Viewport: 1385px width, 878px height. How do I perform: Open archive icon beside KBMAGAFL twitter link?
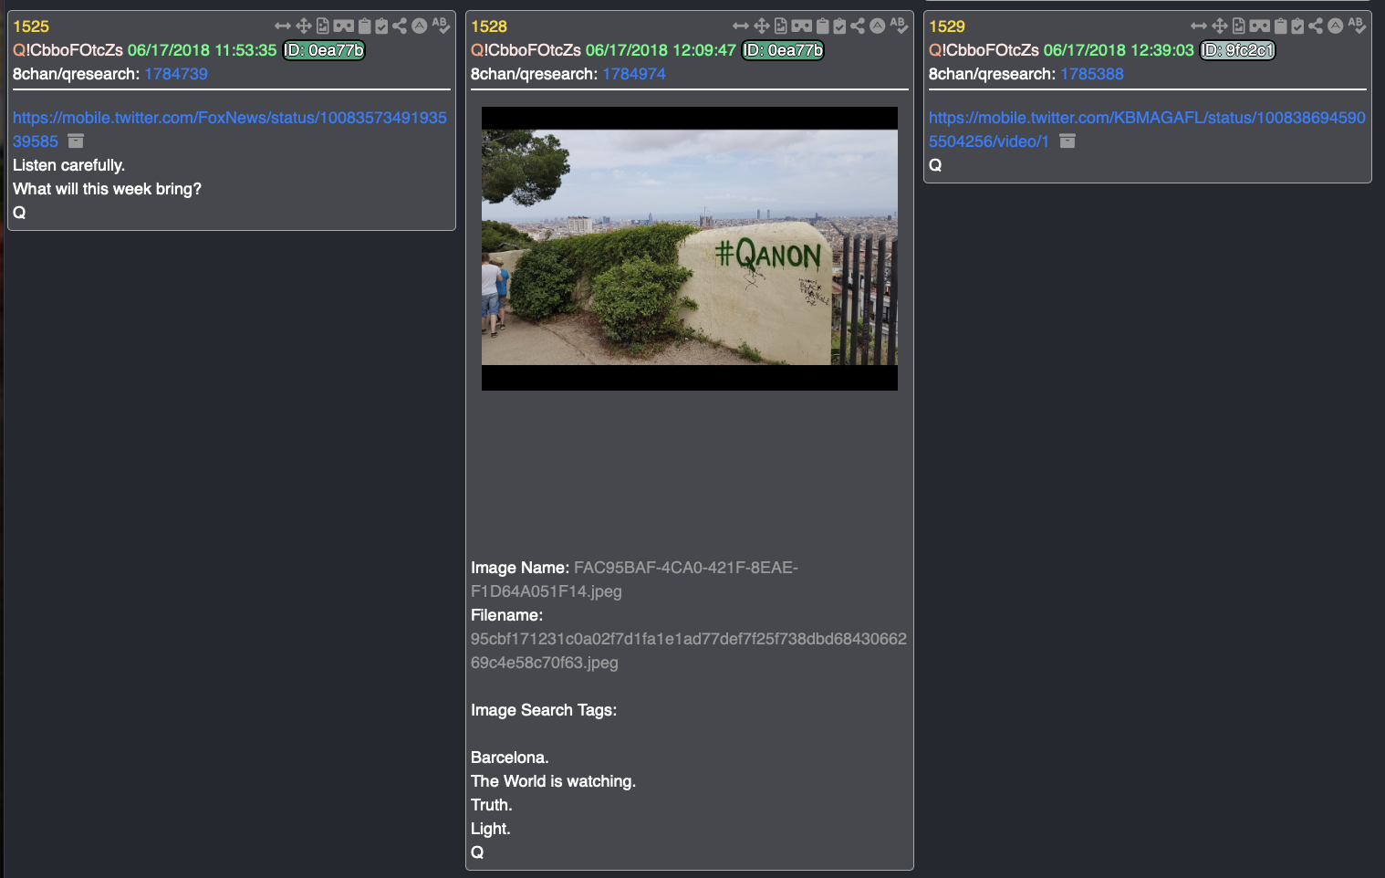pos(1067,141)
